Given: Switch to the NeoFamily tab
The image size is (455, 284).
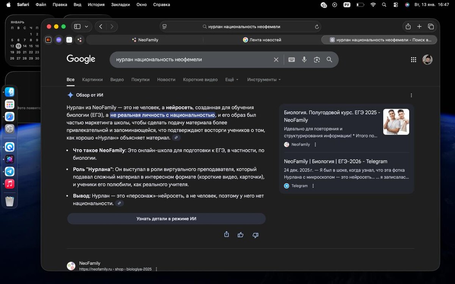Looking at the screenshot, I should [x=145, y=40].
